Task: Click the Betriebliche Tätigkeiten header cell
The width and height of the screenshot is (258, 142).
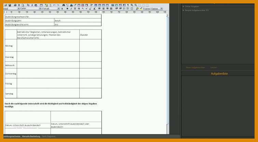Action: pyautogui.click(x=48, y=35)
